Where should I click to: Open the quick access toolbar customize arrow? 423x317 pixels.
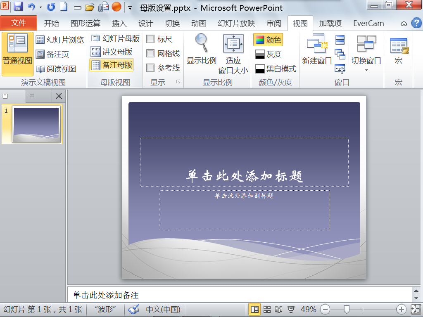tap(130, 8)
